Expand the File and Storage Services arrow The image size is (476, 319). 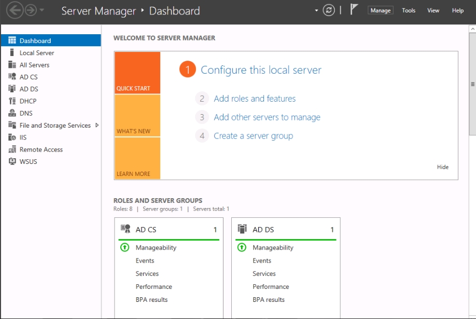(x=97, y=125)
